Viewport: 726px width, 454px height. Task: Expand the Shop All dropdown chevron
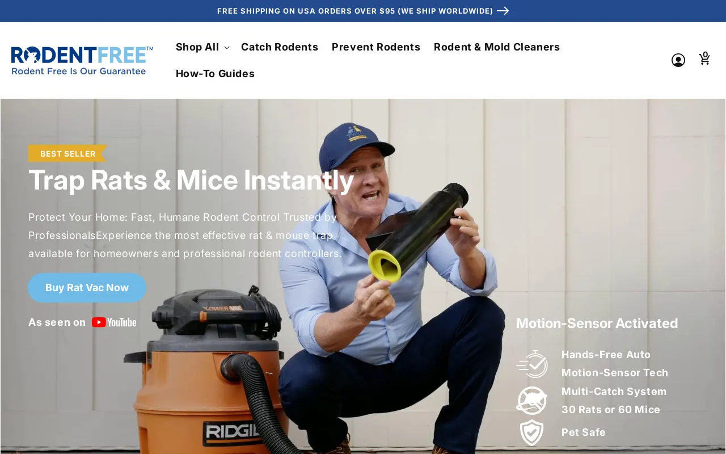coord(227,48)
